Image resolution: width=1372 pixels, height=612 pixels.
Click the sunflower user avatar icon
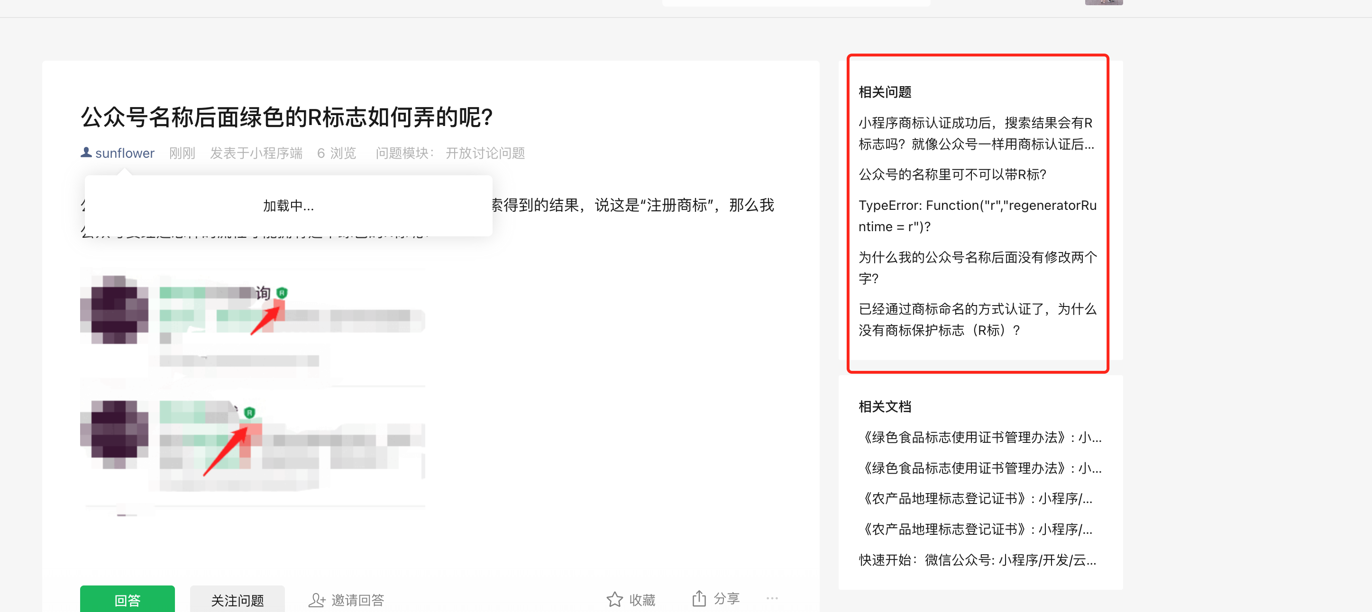tap(86, 153)
